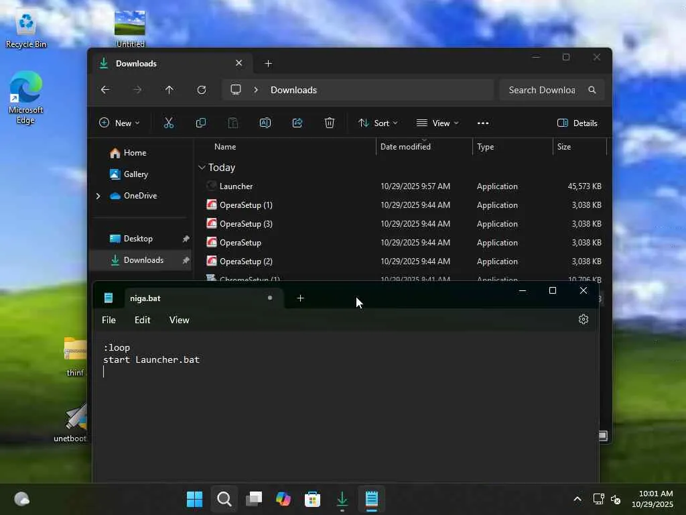Screen dimensions: 686x515
Task: Add a new tab in File Explorer
Action: [x=268, y=64]
